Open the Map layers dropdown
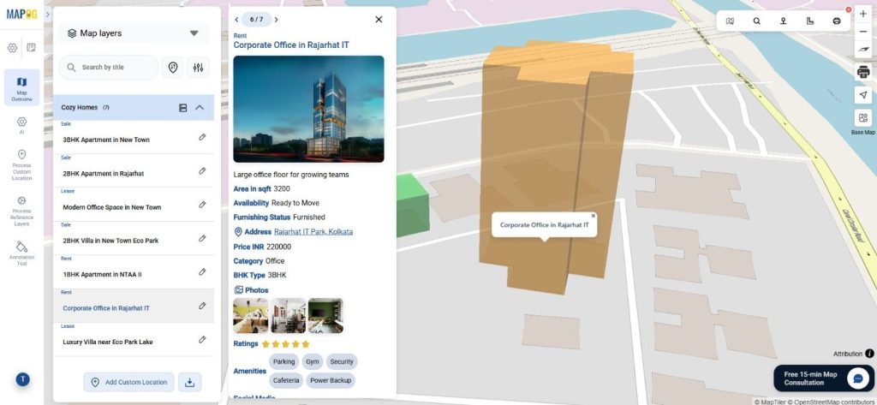 point(134,33)
